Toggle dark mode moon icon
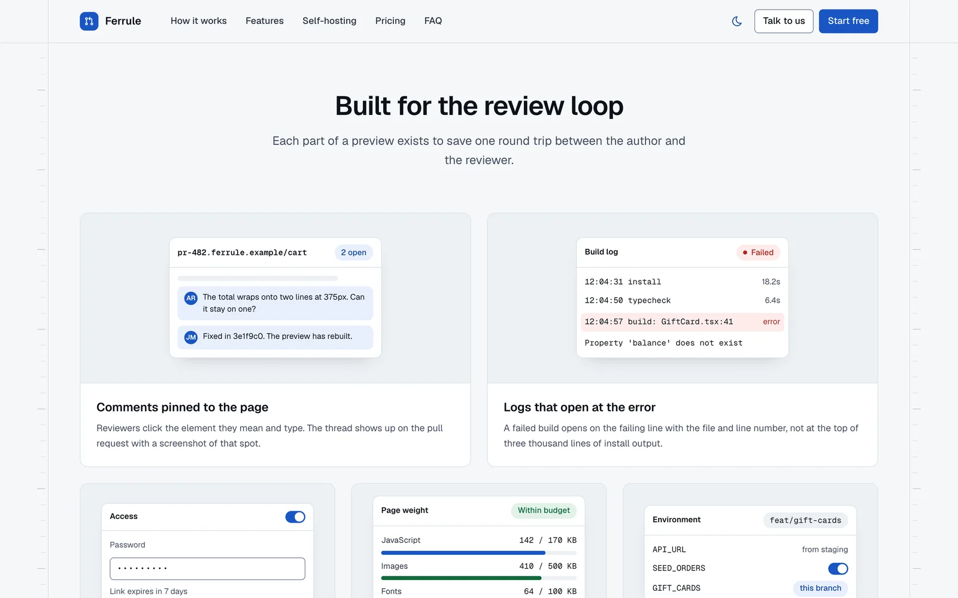 pos(737,21)
